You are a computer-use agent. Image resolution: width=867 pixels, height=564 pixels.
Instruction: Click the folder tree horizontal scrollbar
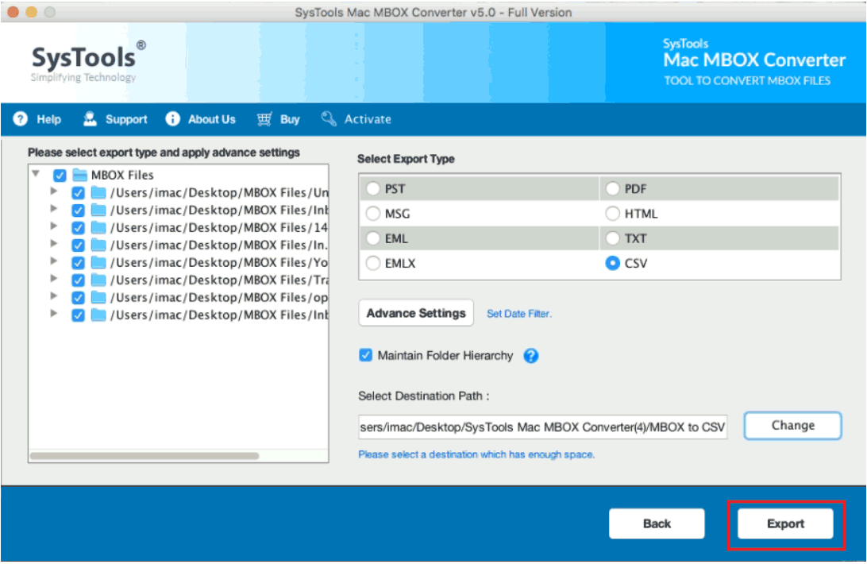(144, 456)
